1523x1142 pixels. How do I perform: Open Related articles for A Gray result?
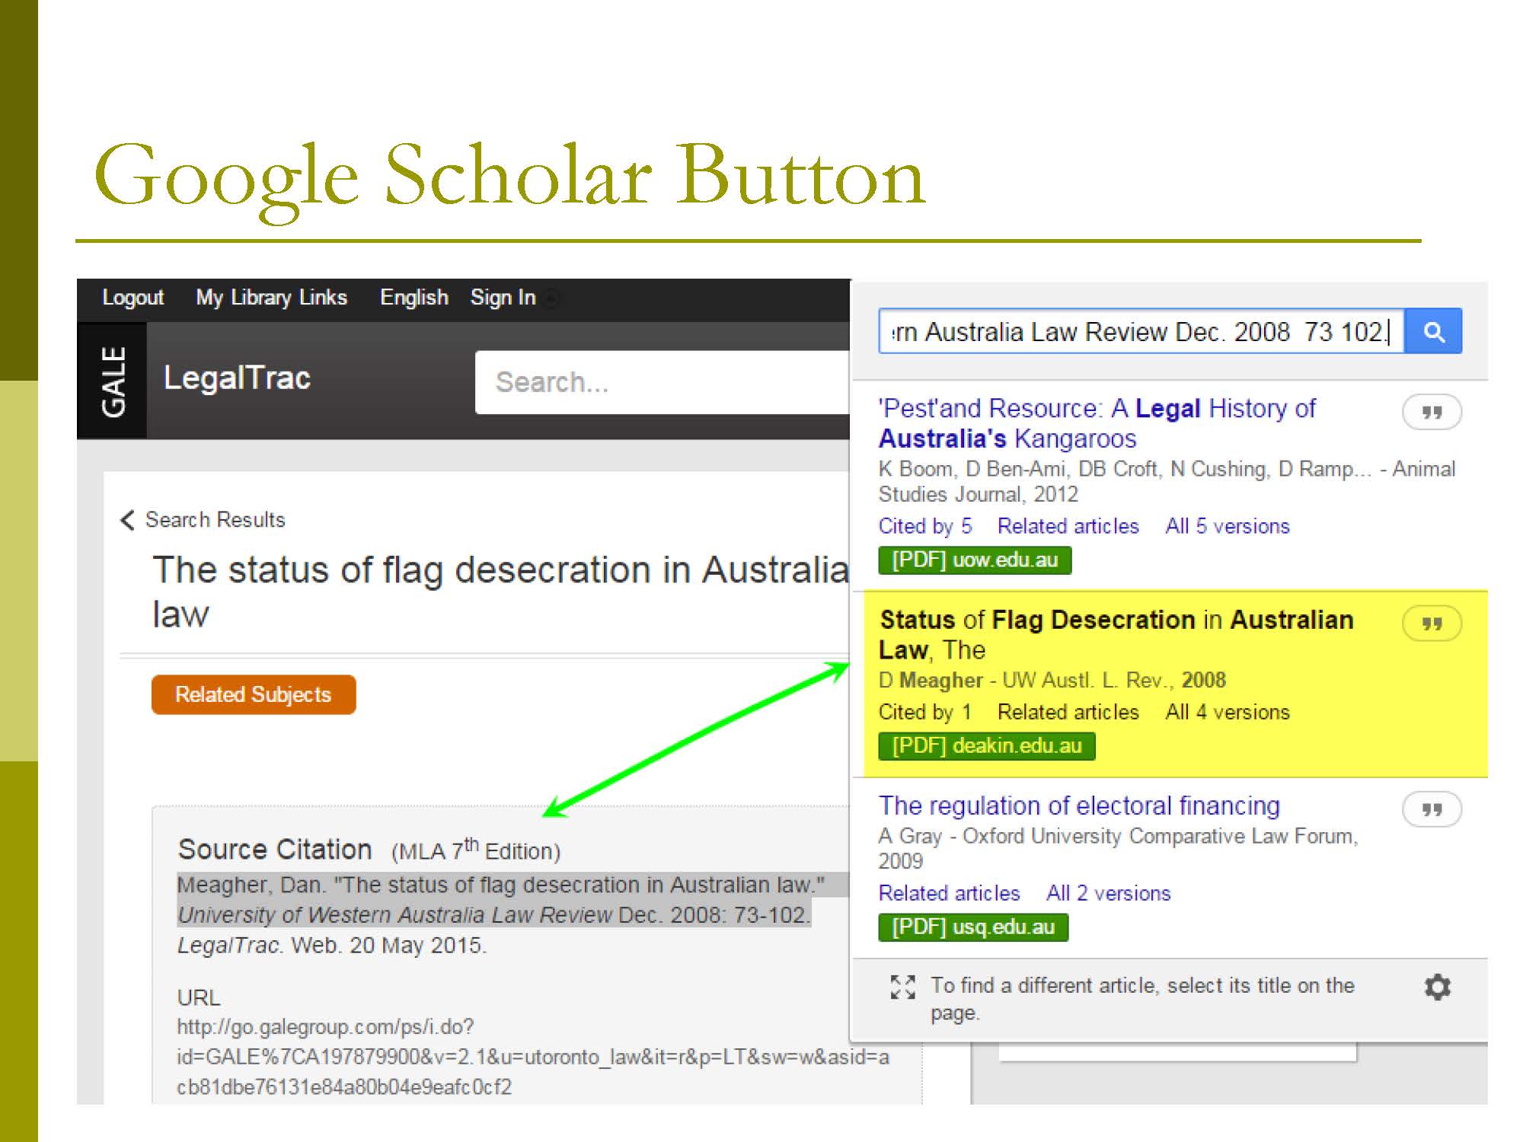point(949,893)
